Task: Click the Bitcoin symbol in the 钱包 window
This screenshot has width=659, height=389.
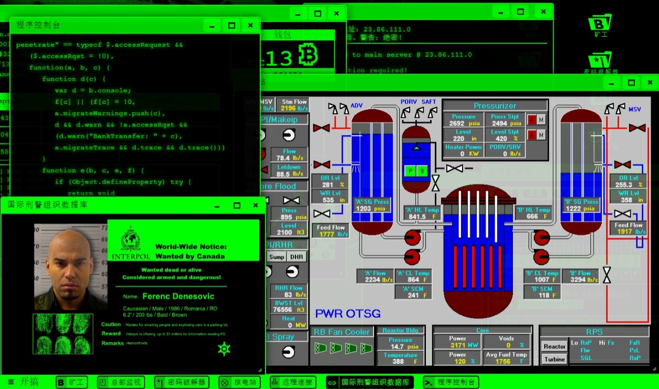Action: 309,55
